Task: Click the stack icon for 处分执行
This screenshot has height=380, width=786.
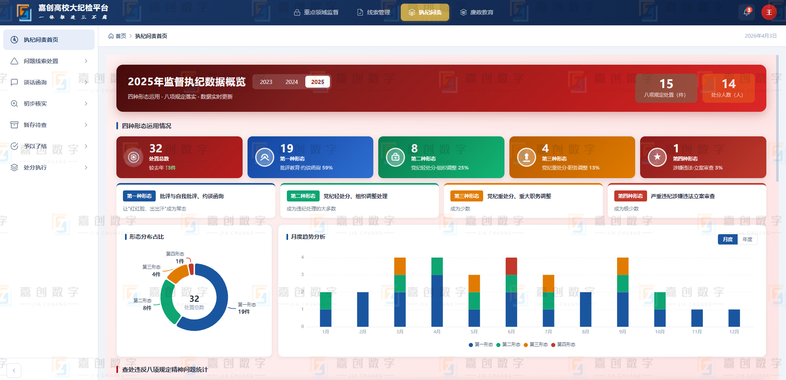Action: [x=14, y=167]
